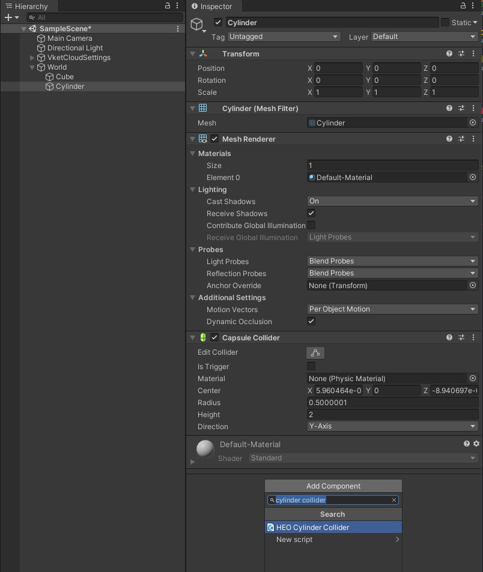Clear the Add Component search text
This screenshot has height=572, width=483.
coord(394,500)
